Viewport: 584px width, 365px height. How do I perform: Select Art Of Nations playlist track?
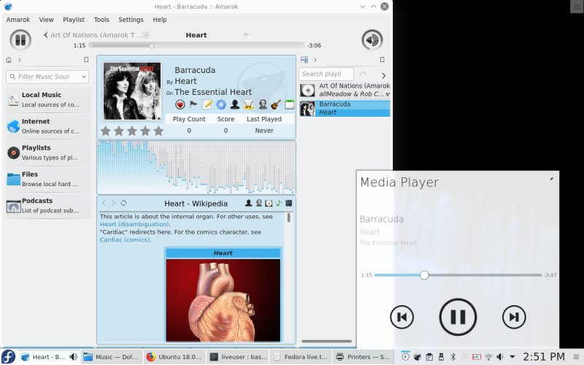pyautogui.click(x=345, y=90)
